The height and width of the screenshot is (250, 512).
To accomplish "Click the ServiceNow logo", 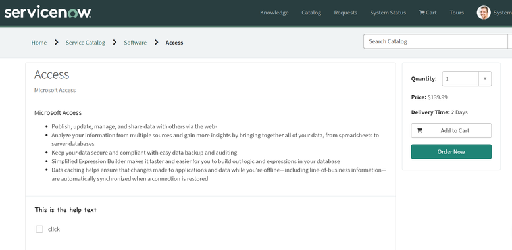I will [x=47, y=12].
